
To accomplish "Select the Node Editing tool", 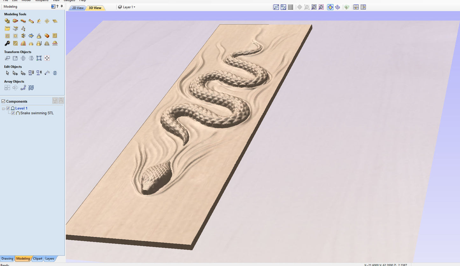I will coord(15,73).
